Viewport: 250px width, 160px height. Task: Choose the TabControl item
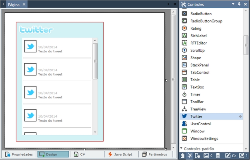(x=200, y=72)
